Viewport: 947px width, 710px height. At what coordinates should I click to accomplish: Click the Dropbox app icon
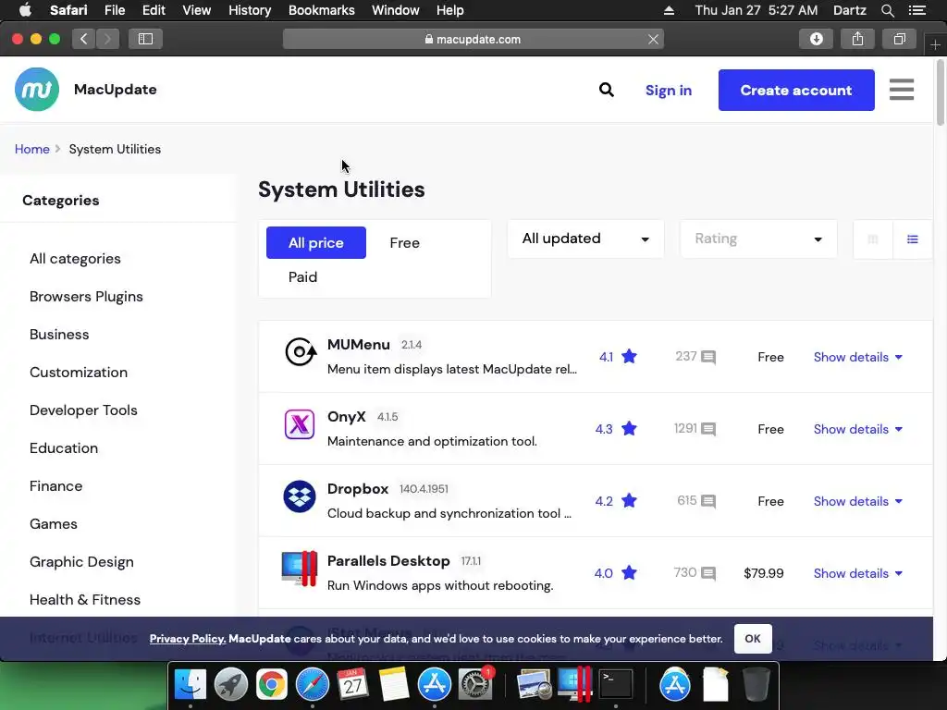point(300,496)
